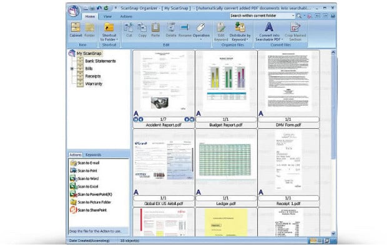Screen dimensions: 387x245
Task: Click the green refresh icon in quick access toolbar
Action: click(106, 8)
